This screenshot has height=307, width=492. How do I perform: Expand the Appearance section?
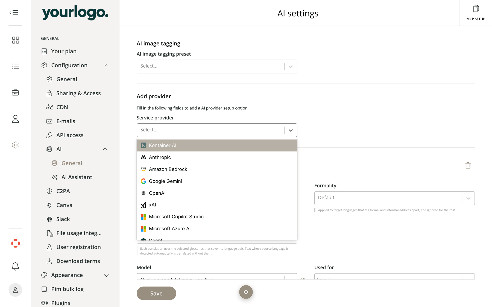click(x=107, y=275)
